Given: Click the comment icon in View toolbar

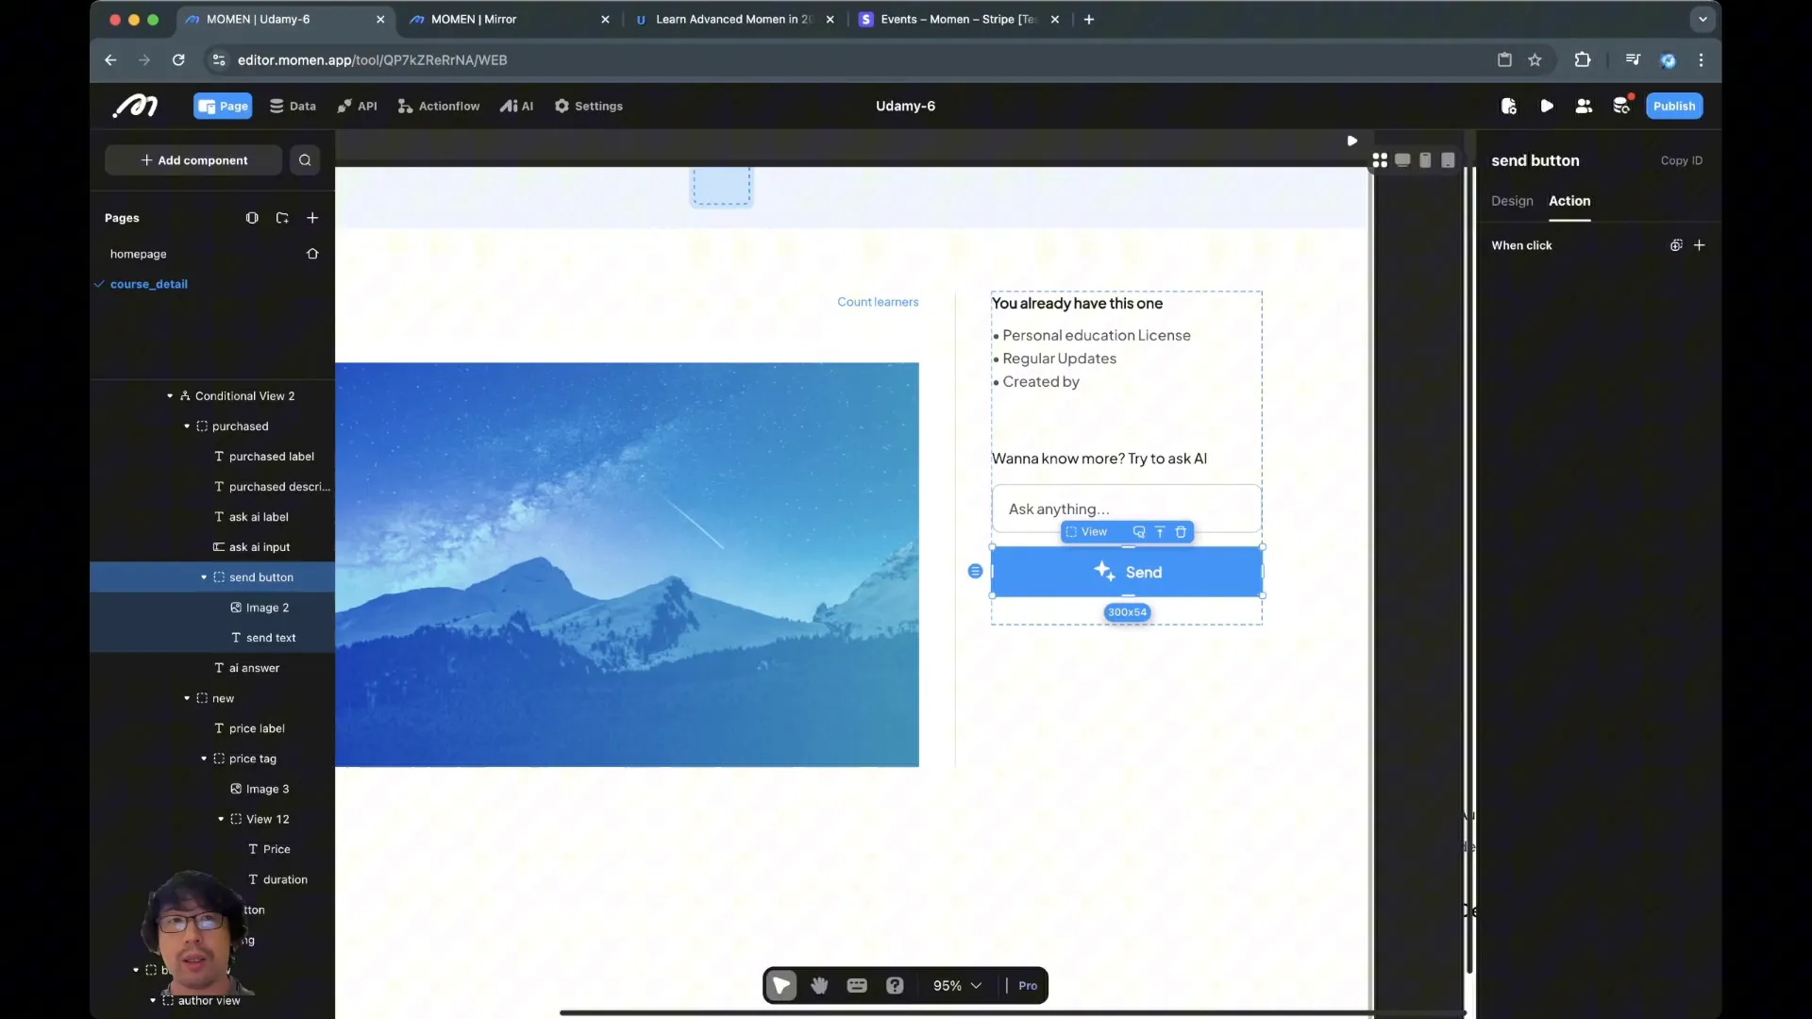Looking at the screenshot, I should coord(1139,532).
